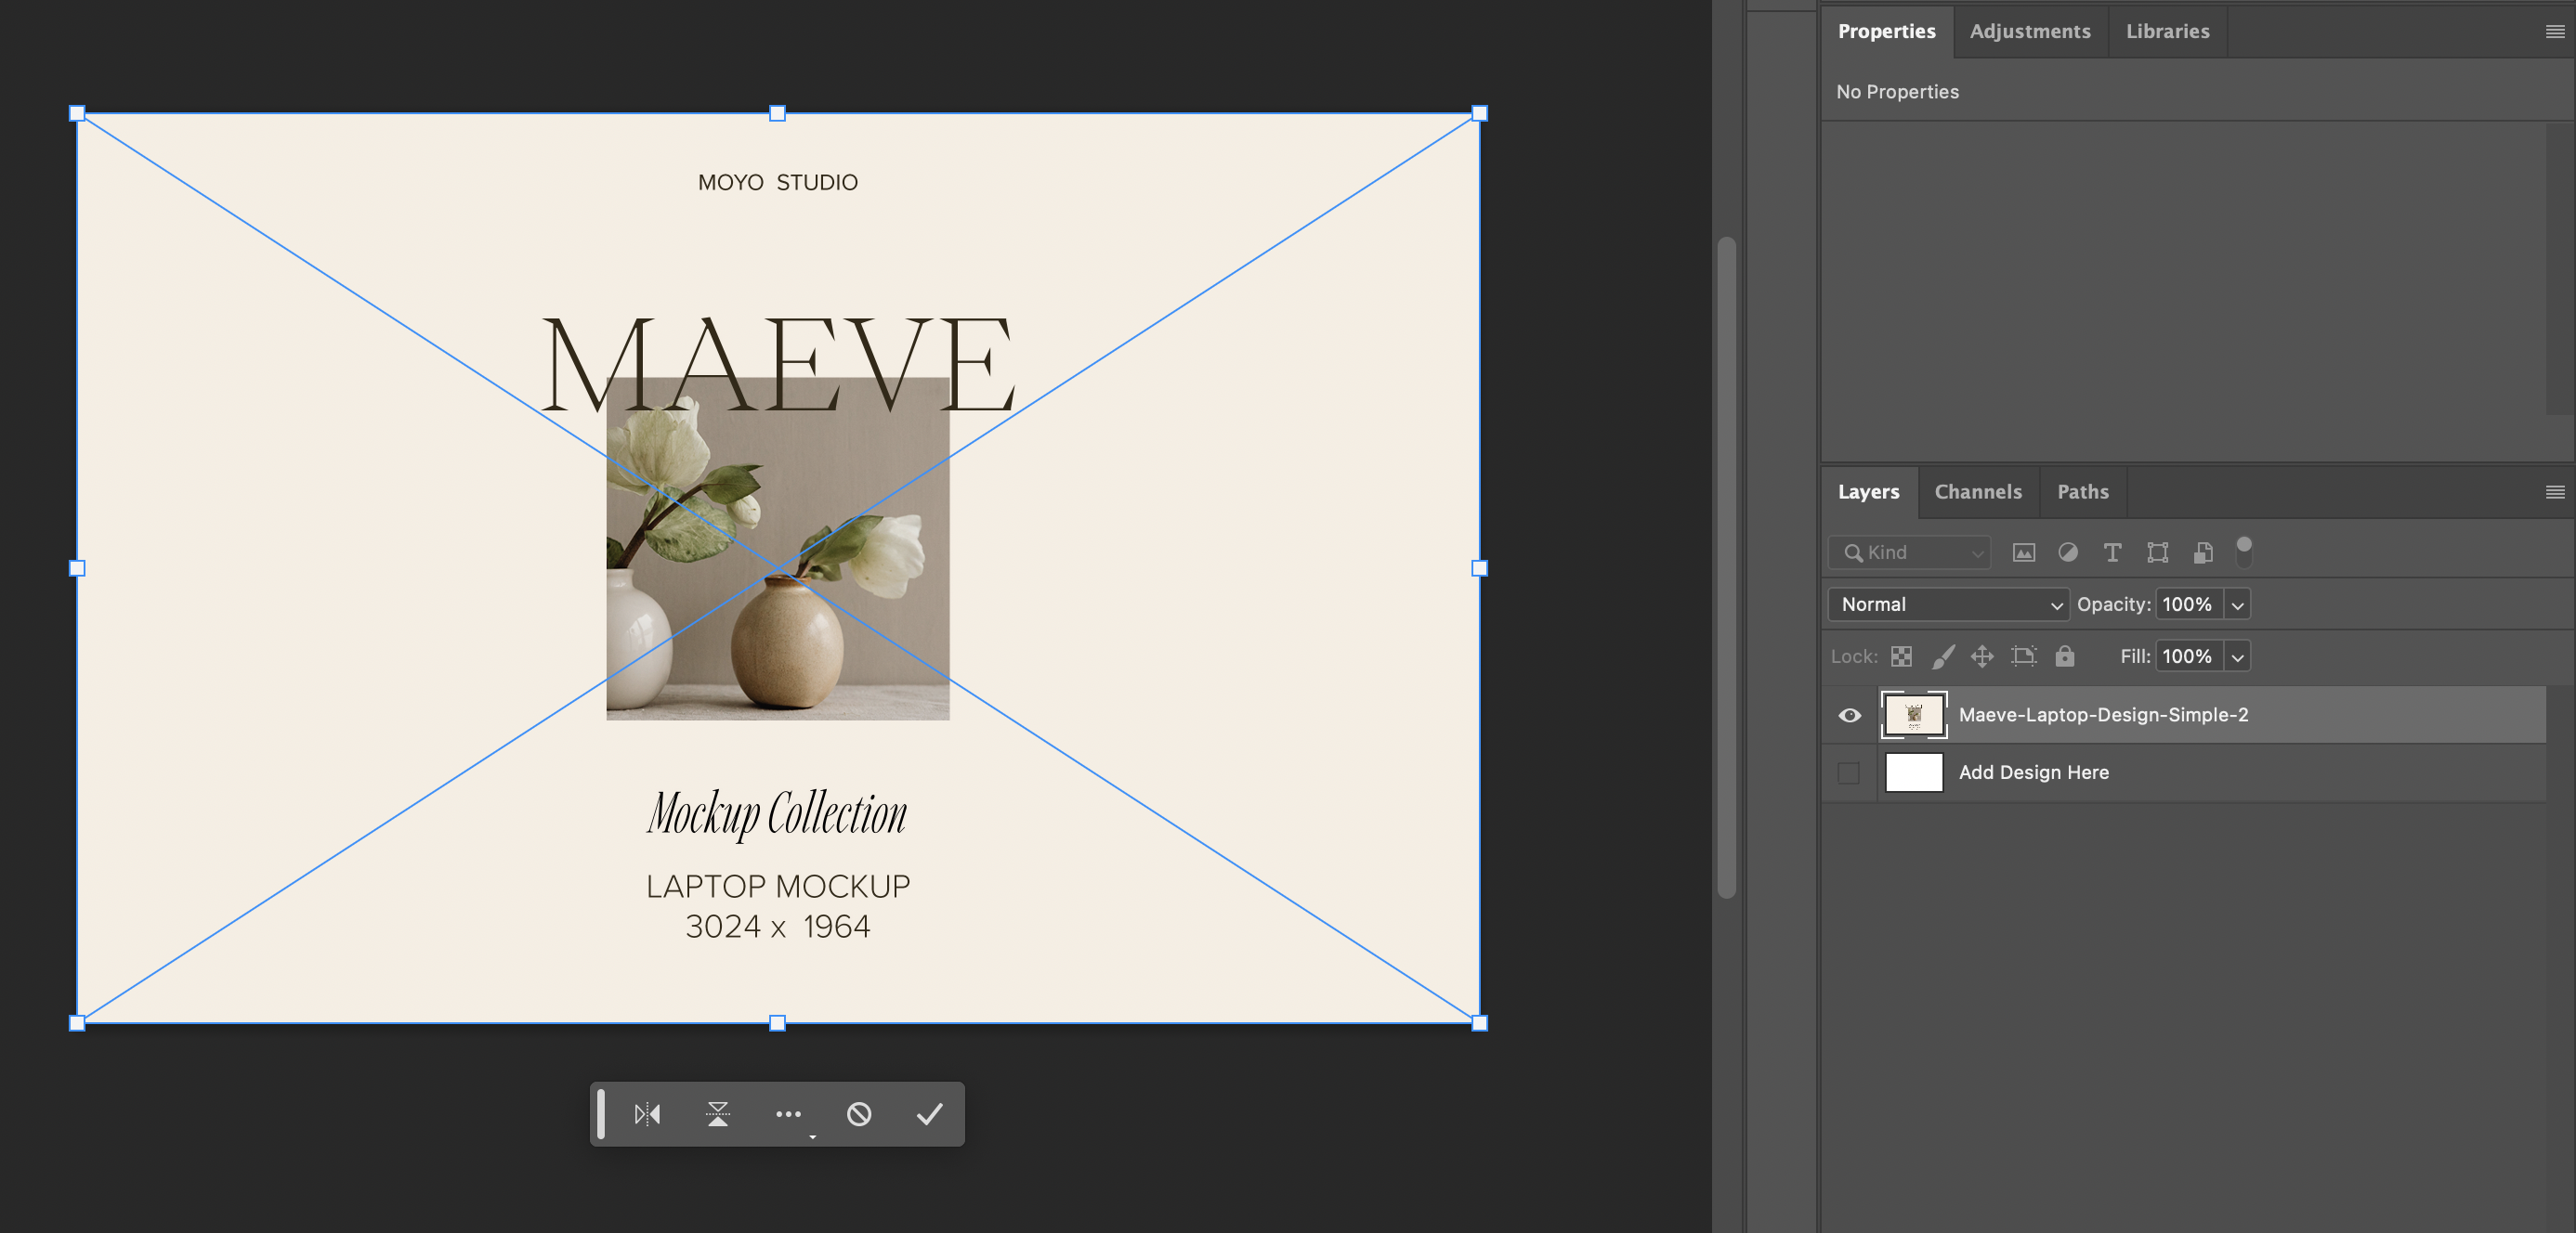Lock transparent pixels checkerboard icon
Screen dimensions: 2576x1233
1901,656
